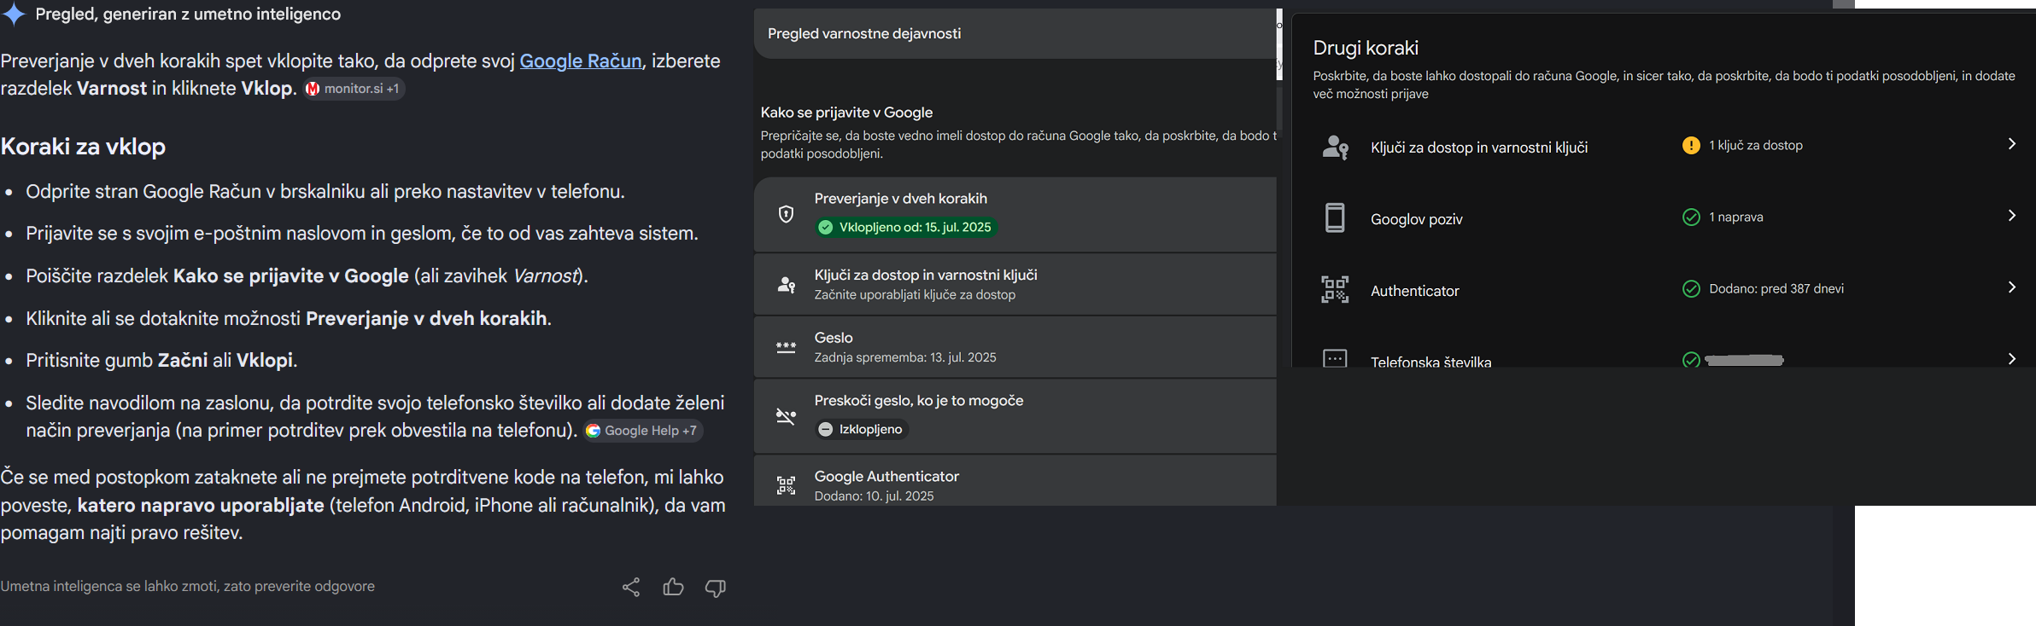Open the Preverjanje v dveh korakih row

pos(1015,214)
